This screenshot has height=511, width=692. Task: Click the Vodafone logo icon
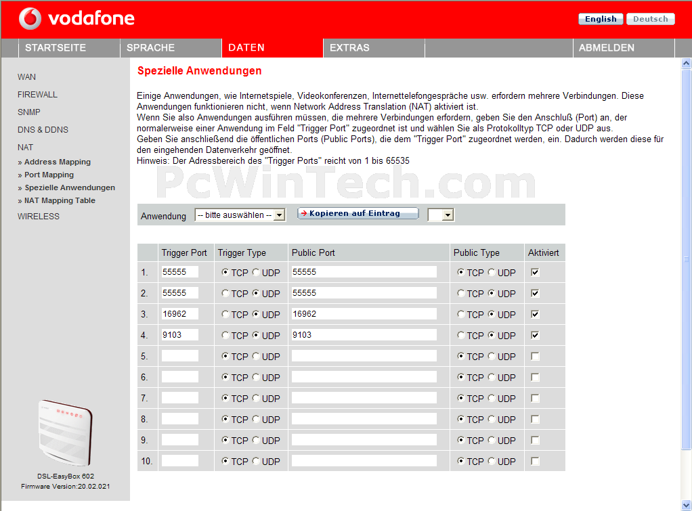(x=30, y=18)
